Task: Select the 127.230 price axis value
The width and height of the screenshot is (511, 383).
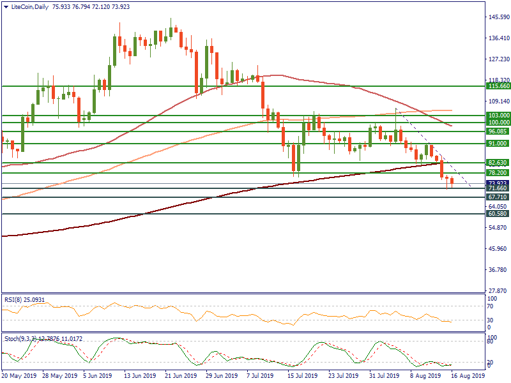Action: [499, 59]
